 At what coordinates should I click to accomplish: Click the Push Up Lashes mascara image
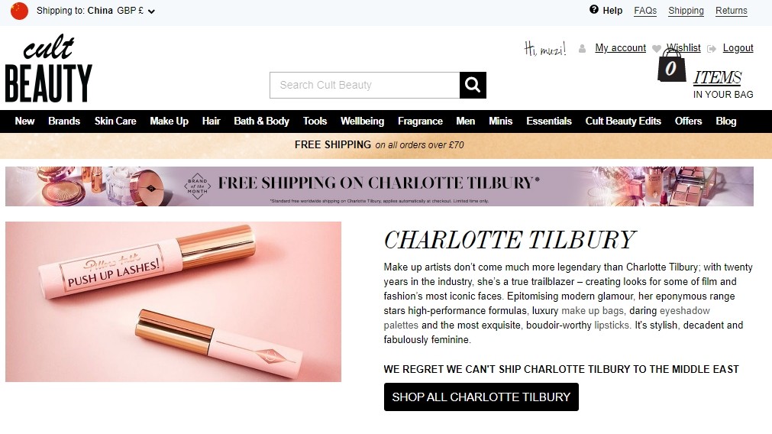click(173, 302)
